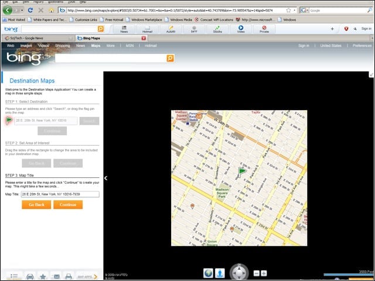Click the browser Stop (X) icon
The height and width of the screenshot is (281, 375).
[x=41, y=11]
